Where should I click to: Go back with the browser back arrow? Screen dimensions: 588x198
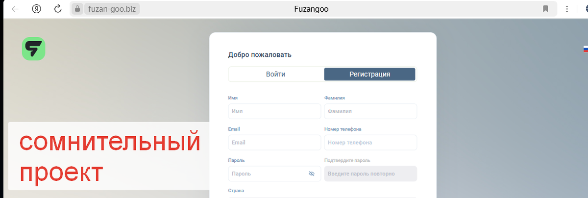click(x=15, y=9)
